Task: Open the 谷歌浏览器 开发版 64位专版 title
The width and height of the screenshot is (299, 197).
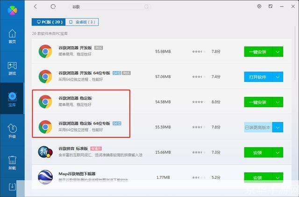Action: point(84,73)
